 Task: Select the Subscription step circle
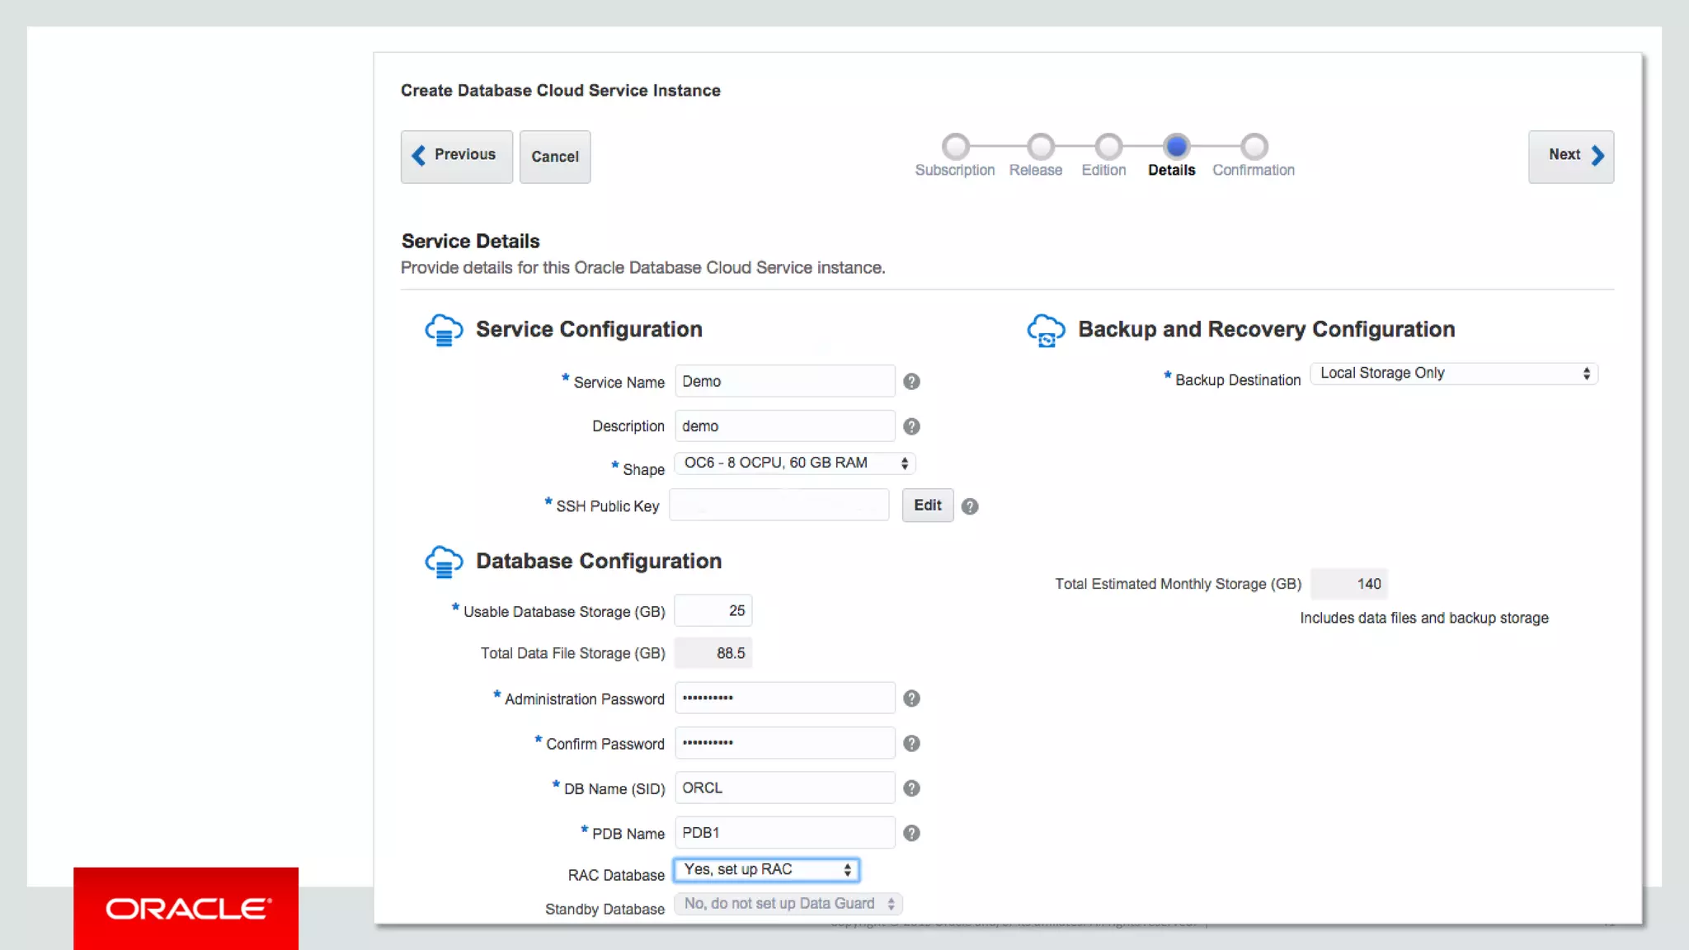[955, 147]
